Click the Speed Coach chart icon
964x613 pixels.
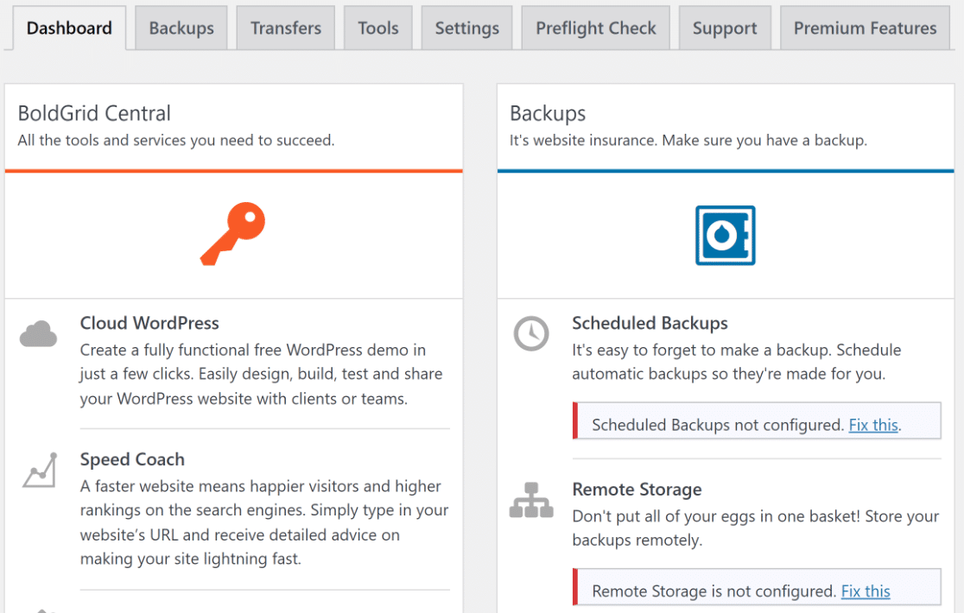41,471
